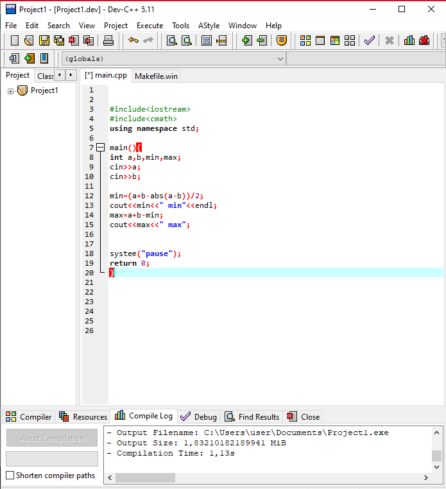Image resolution: width=446 pixels, height=489 pixels.
Task: Open the View menu
Action: 87,26
